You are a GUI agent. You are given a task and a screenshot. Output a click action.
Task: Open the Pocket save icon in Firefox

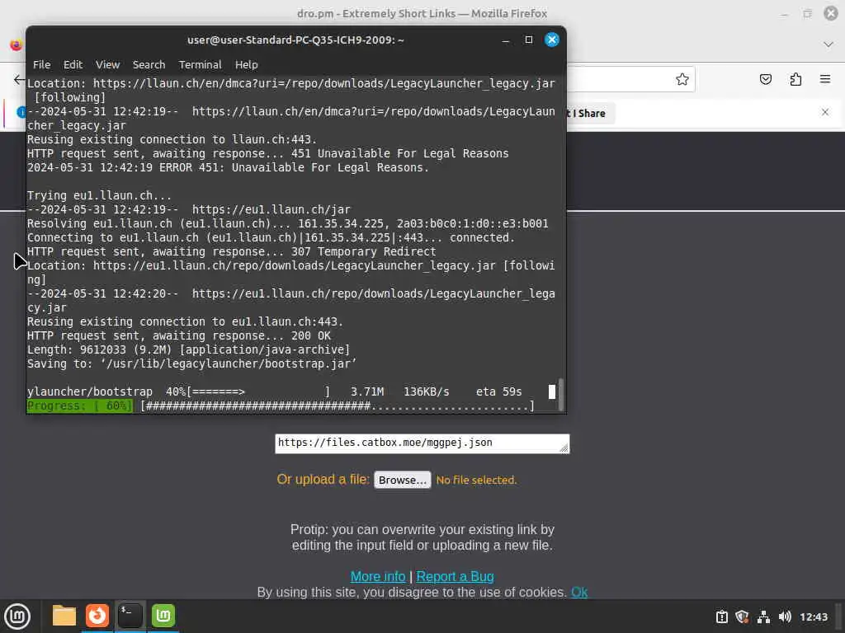coord(765,80)
